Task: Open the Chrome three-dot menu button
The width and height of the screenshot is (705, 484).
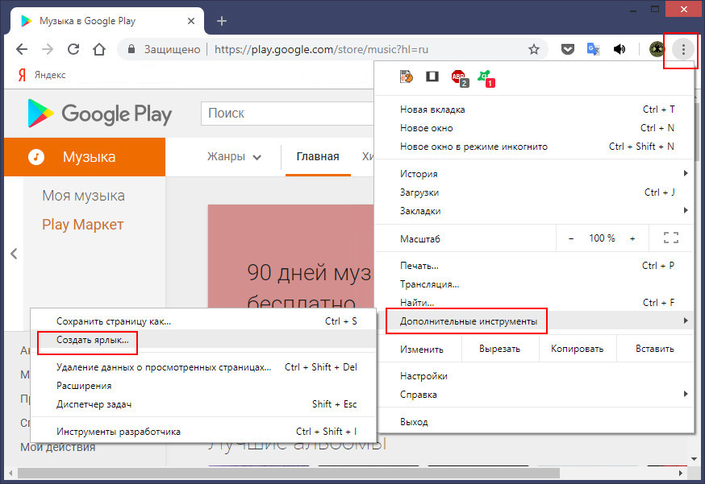Action: click(x=683, y=49)
